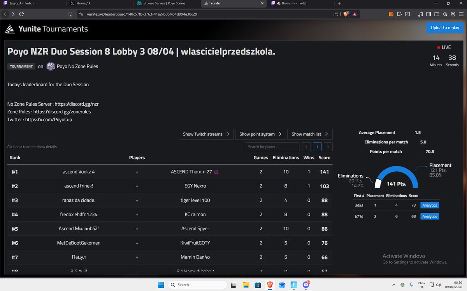Viewport: 467px width, 291px height.
Task: Open Microsoft Store from the taskbar
Action: click(258, 285)
